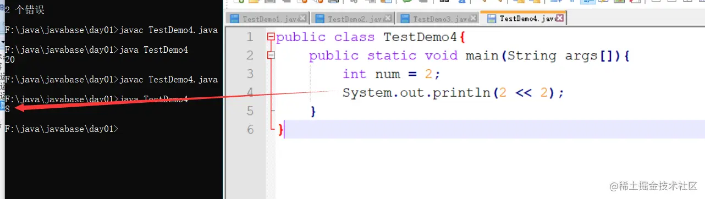Click the '<<' shift operator in code
The height and width of the screenshot is (199, 705).
click(524, 93)
